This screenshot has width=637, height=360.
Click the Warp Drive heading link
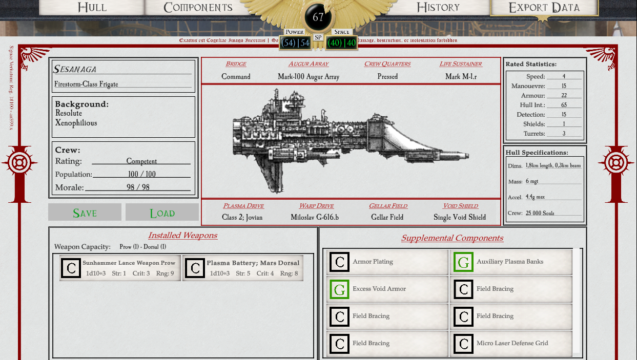pos(316,206)
